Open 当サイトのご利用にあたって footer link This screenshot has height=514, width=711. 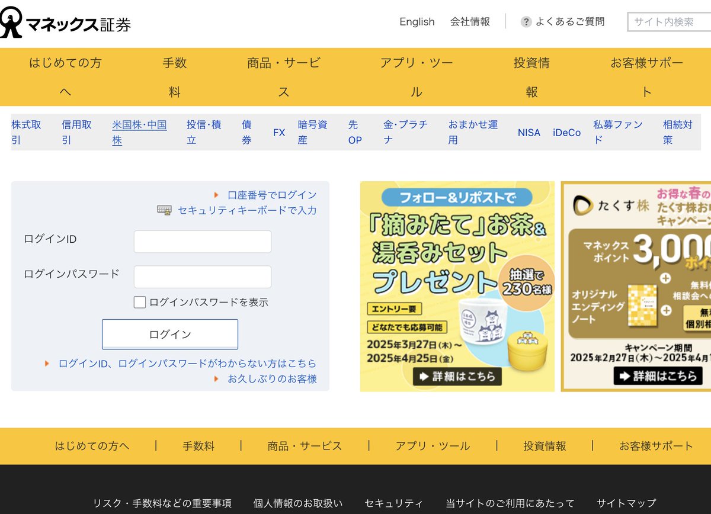[x=510, y=503]
